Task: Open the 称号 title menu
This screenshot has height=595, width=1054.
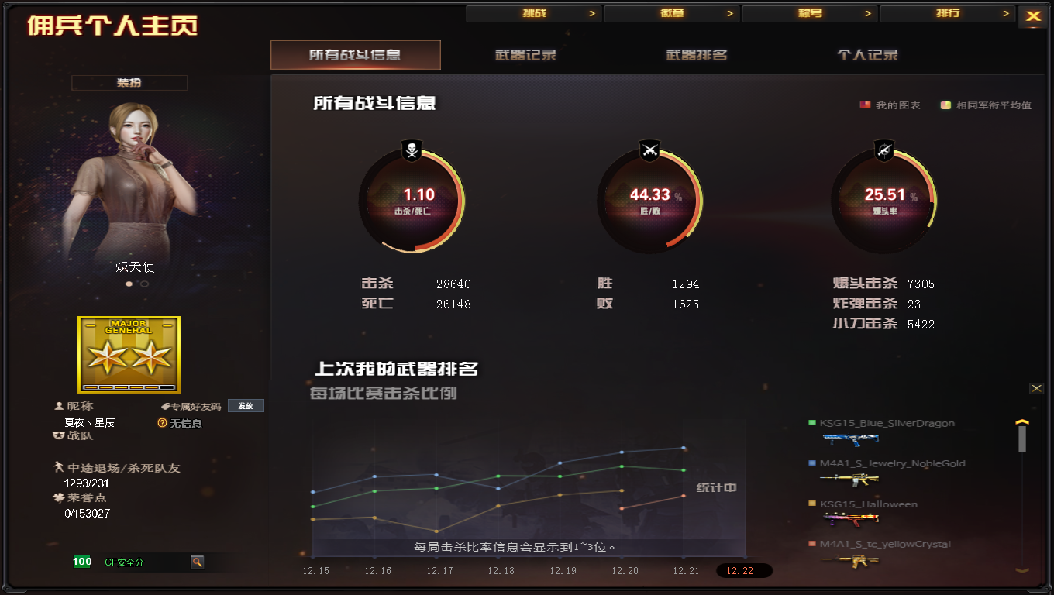Action: click(809, 13)
